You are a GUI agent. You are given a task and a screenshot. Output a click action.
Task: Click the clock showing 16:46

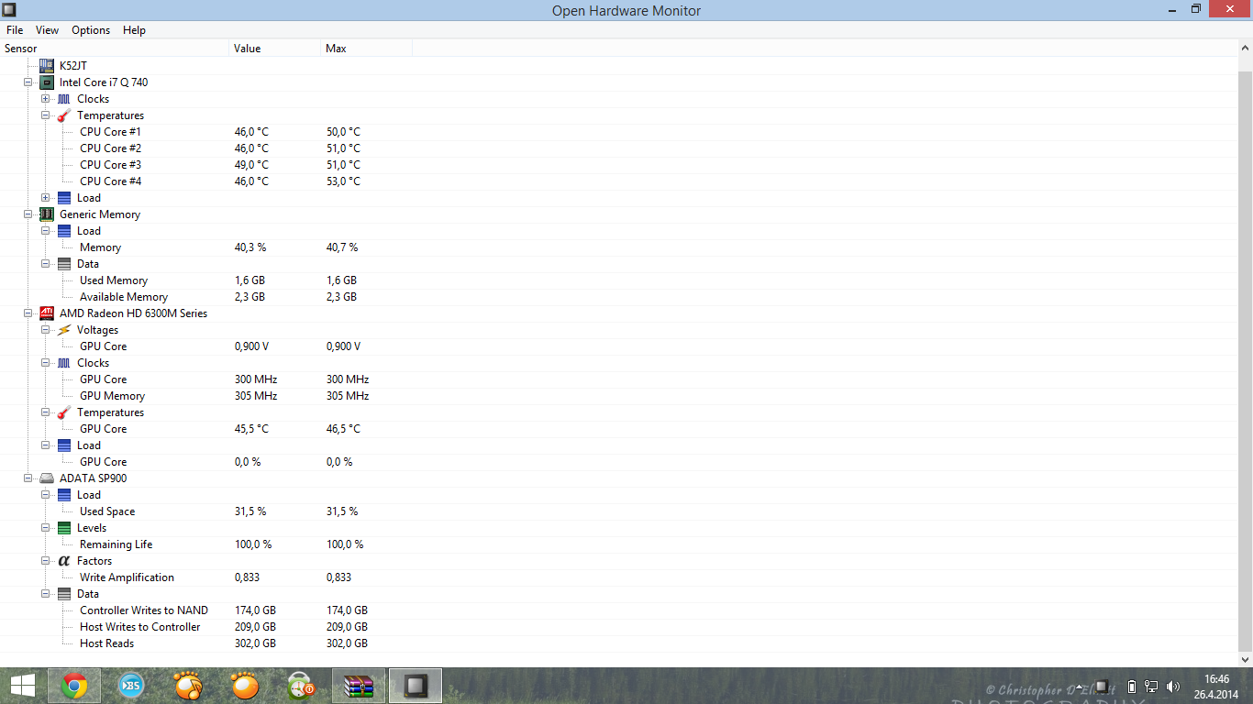click(1216, 679)
